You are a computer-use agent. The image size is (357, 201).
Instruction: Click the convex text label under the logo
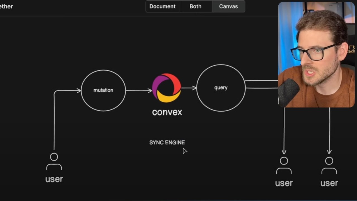click(x=167, y=112)
